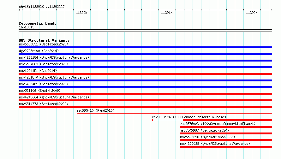This screenshot has width=281, height=159.
Task: Click the red bar under nsv4248664
Action: point(145,100)
